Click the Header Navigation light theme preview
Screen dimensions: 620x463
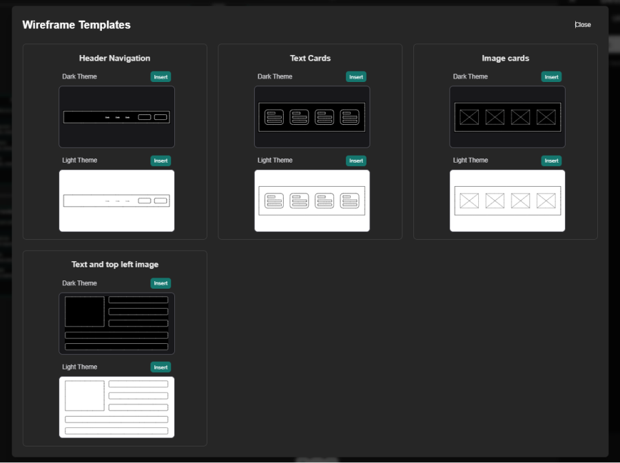(x=116, y=200)
